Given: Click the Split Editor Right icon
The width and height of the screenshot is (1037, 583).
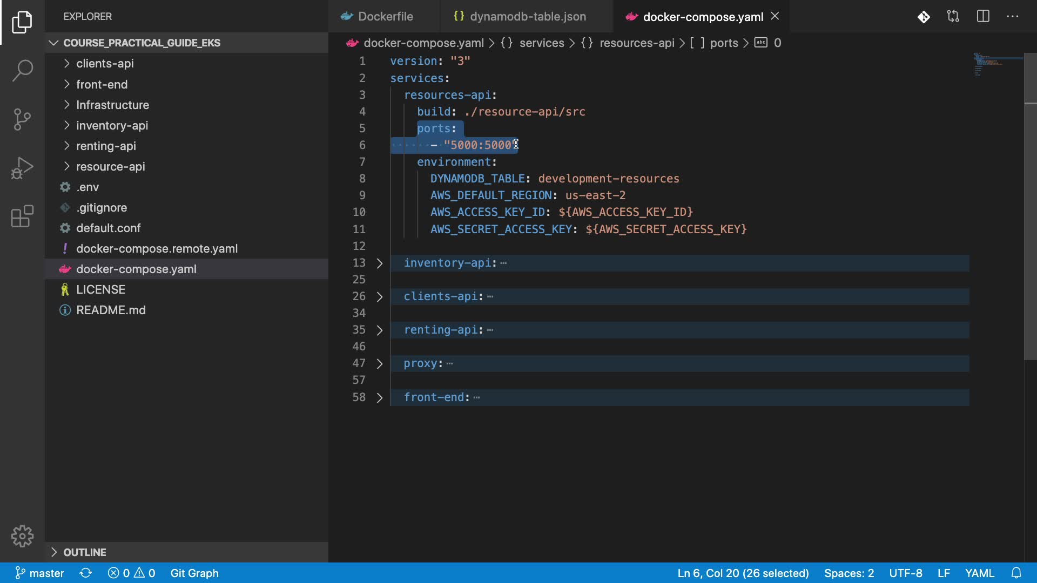Looking at the screenshot, I should [983, 16].
